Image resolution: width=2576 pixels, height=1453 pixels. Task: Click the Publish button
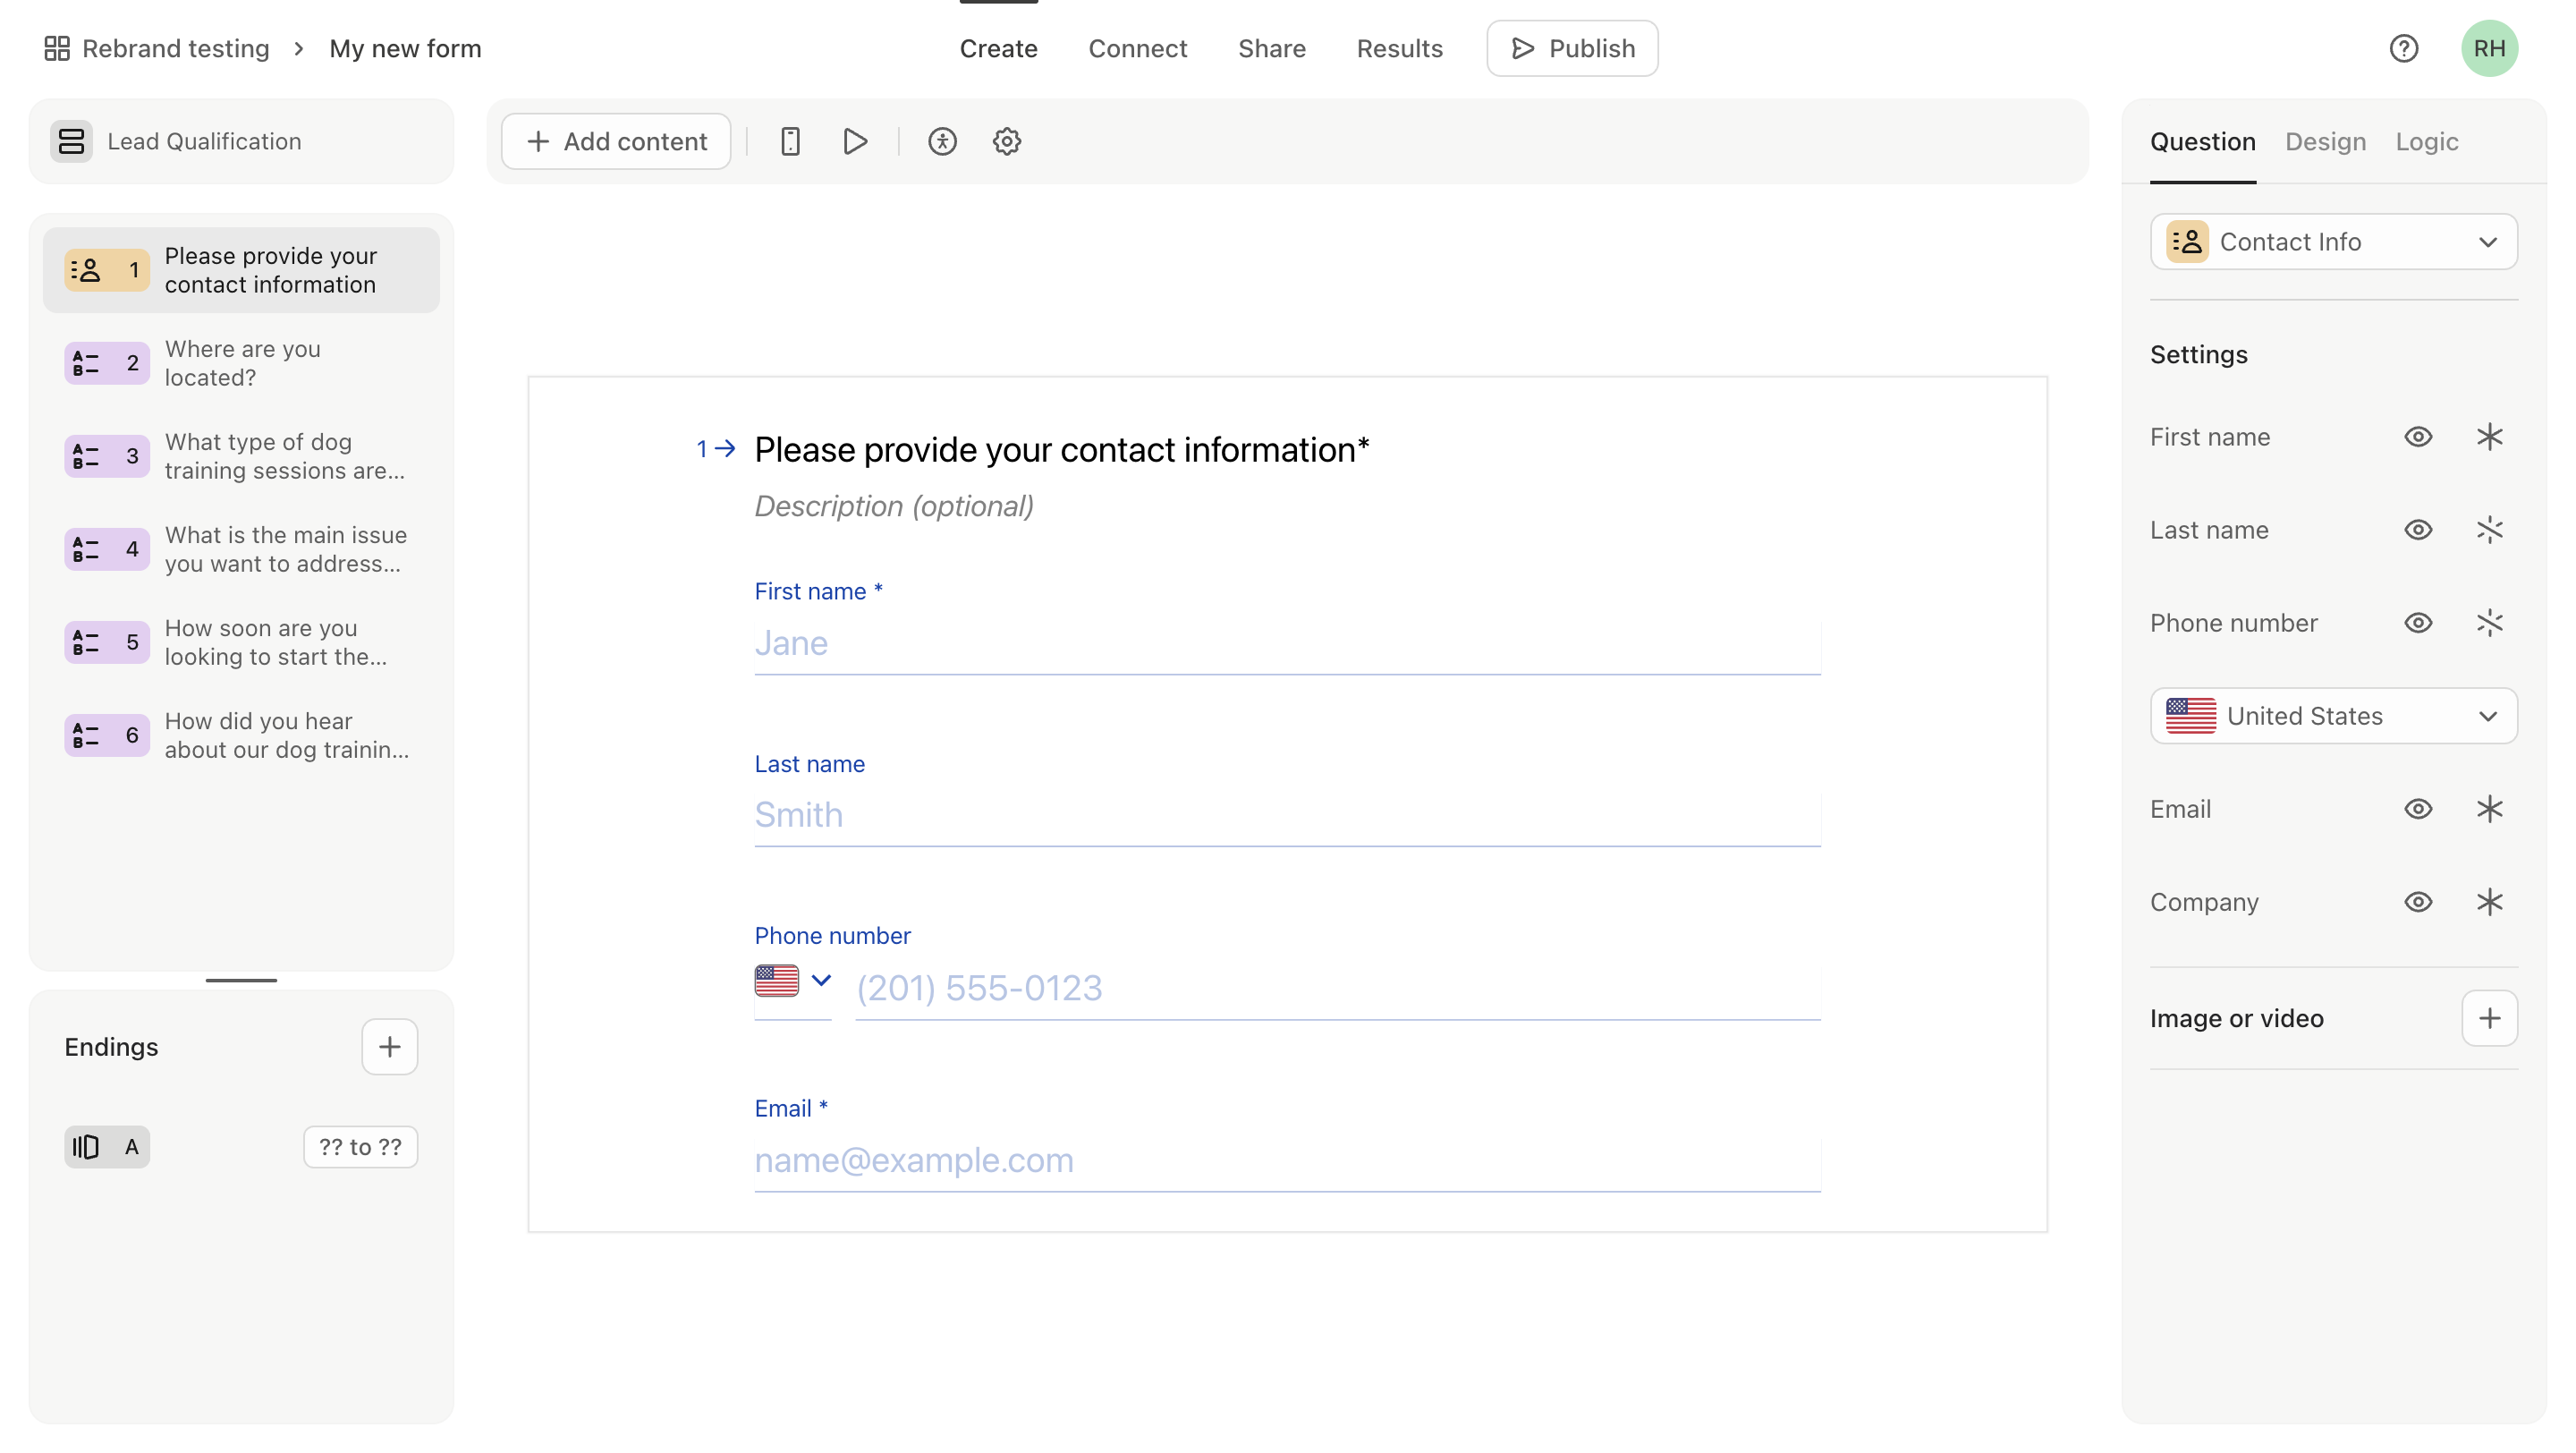pyautogui.click(x=1571, y=47)
